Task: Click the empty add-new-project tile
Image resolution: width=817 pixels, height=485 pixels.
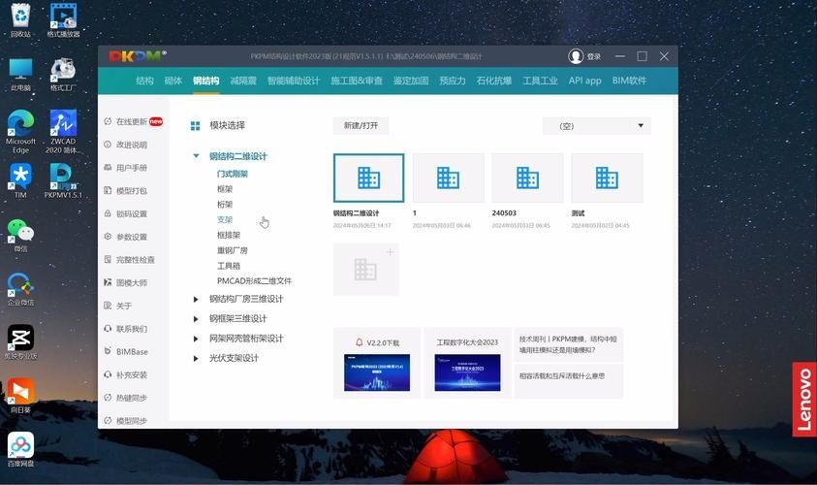Action: point(366,270)
